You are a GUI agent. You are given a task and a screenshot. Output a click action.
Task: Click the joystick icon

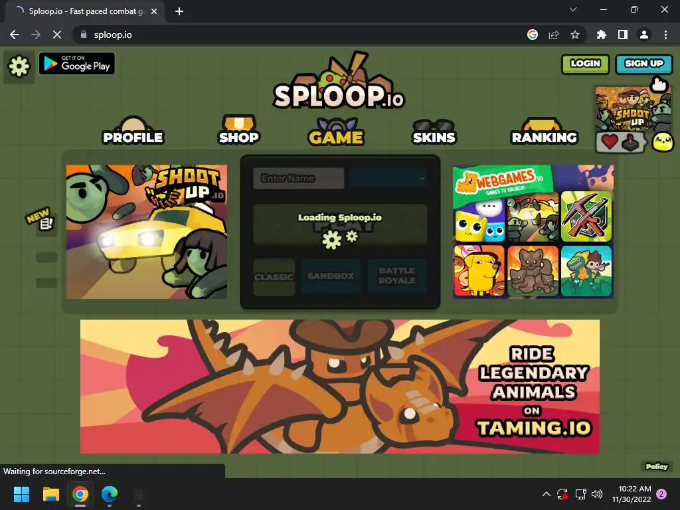tap(631, 142)
